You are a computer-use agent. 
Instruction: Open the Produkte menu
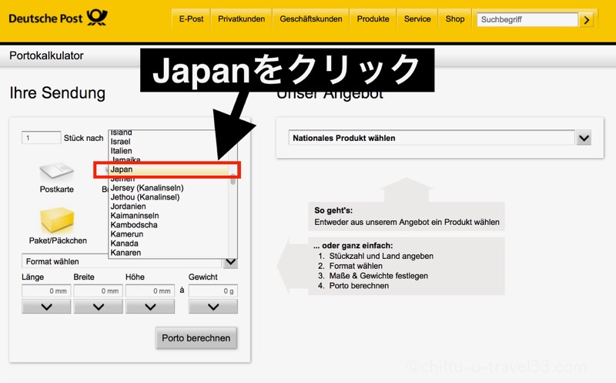click(x=373, y=18)
